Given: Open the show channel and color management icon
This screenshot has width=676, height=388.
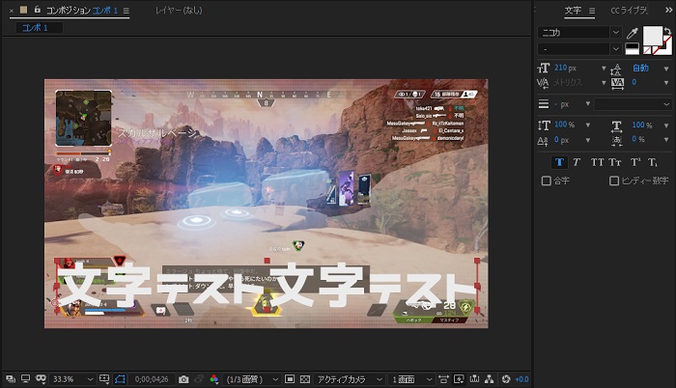Looking at the screenshot, I should pyautogui.click(x=213, y=379).
